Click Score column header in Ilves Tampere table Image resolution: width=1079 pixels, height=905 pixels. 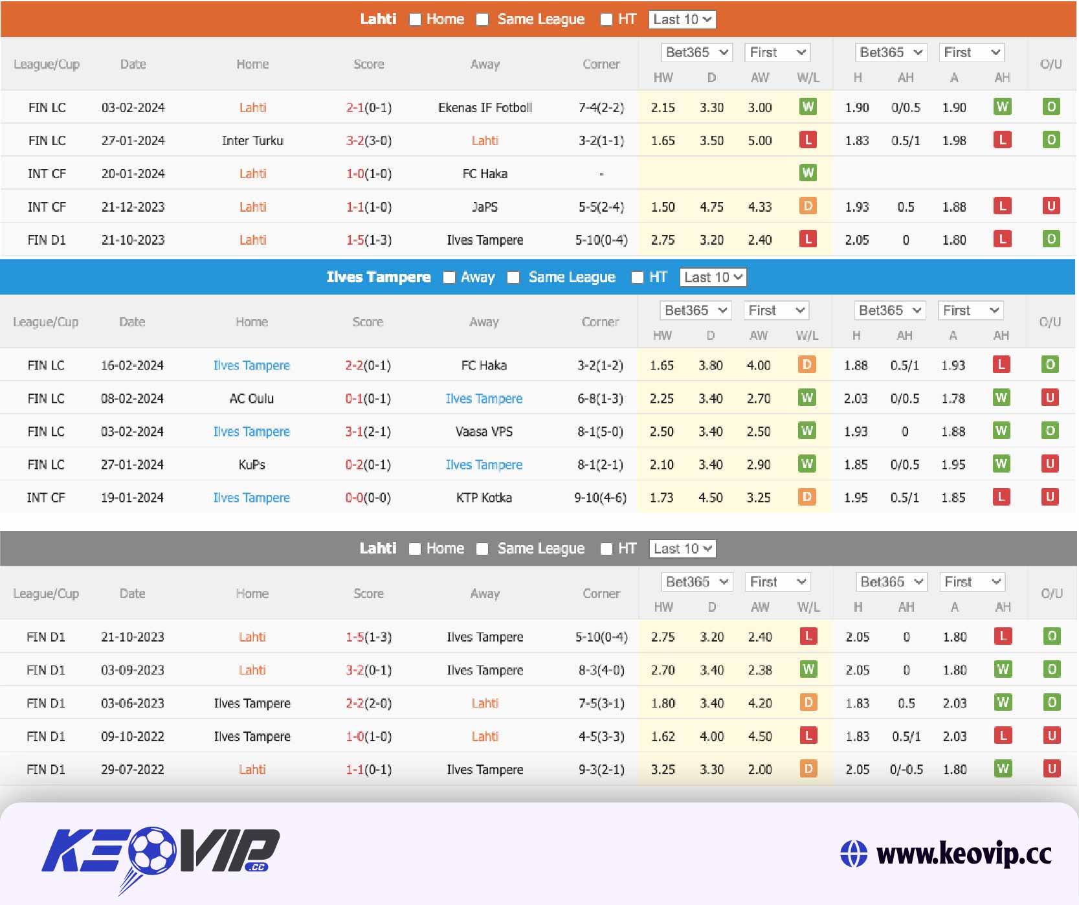pyautogui.click(x=368, y=322)
